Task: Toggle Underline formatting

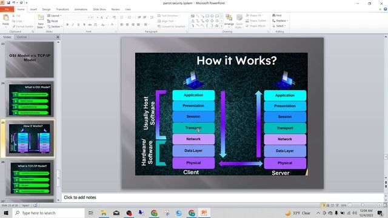Action: pos(78,25)
